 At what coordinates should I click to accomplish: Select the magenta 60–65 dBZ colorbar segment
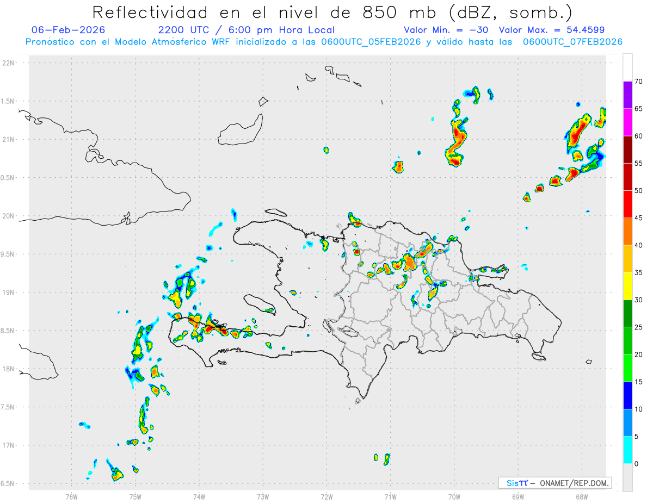point(627,122)
